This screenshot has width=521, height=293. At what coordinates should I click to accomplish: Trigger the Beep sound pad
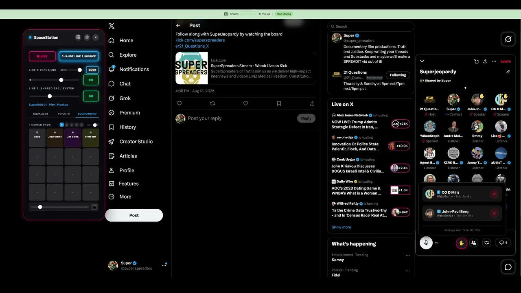click(x=37, y=138)
